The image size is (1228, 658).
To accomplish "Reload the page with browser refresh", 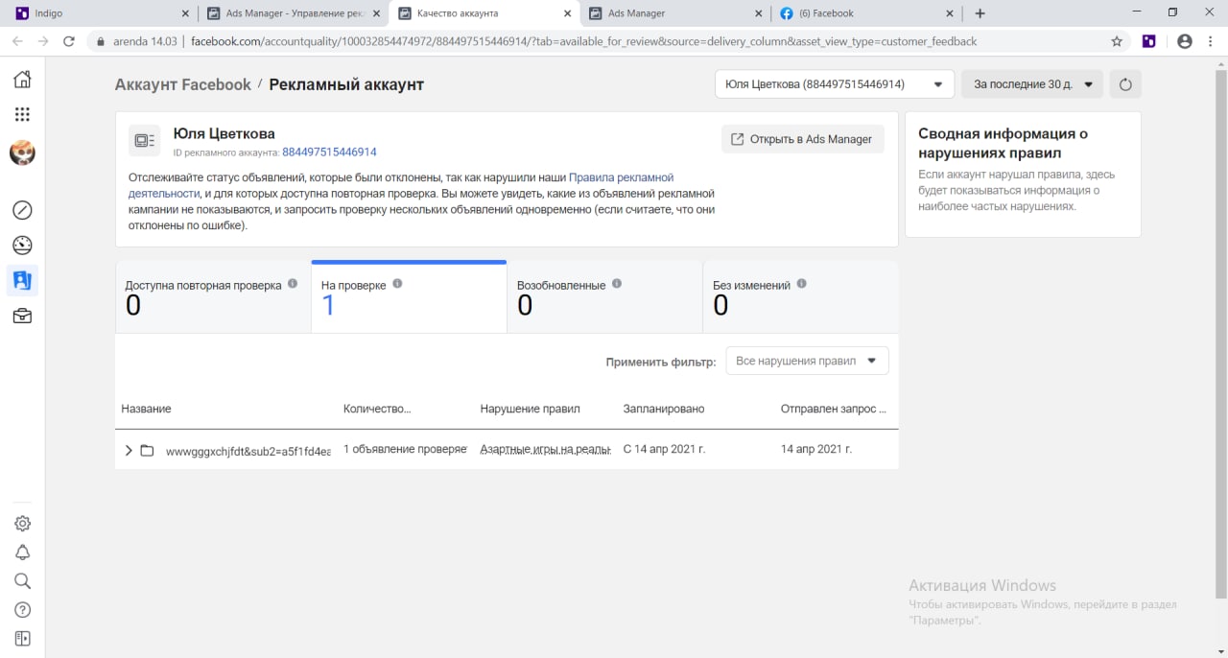I will point(68,41).
